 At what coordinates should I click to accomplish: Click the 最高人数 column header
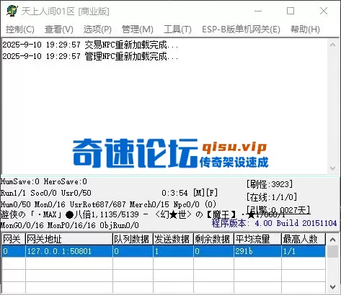304,239
